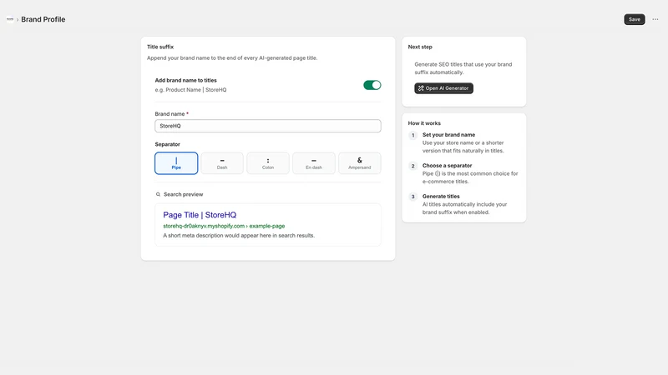This screenshot has height=375, width=668.
Task: Click the storehq myshopify example-page URL
Action: click(224, 226)
